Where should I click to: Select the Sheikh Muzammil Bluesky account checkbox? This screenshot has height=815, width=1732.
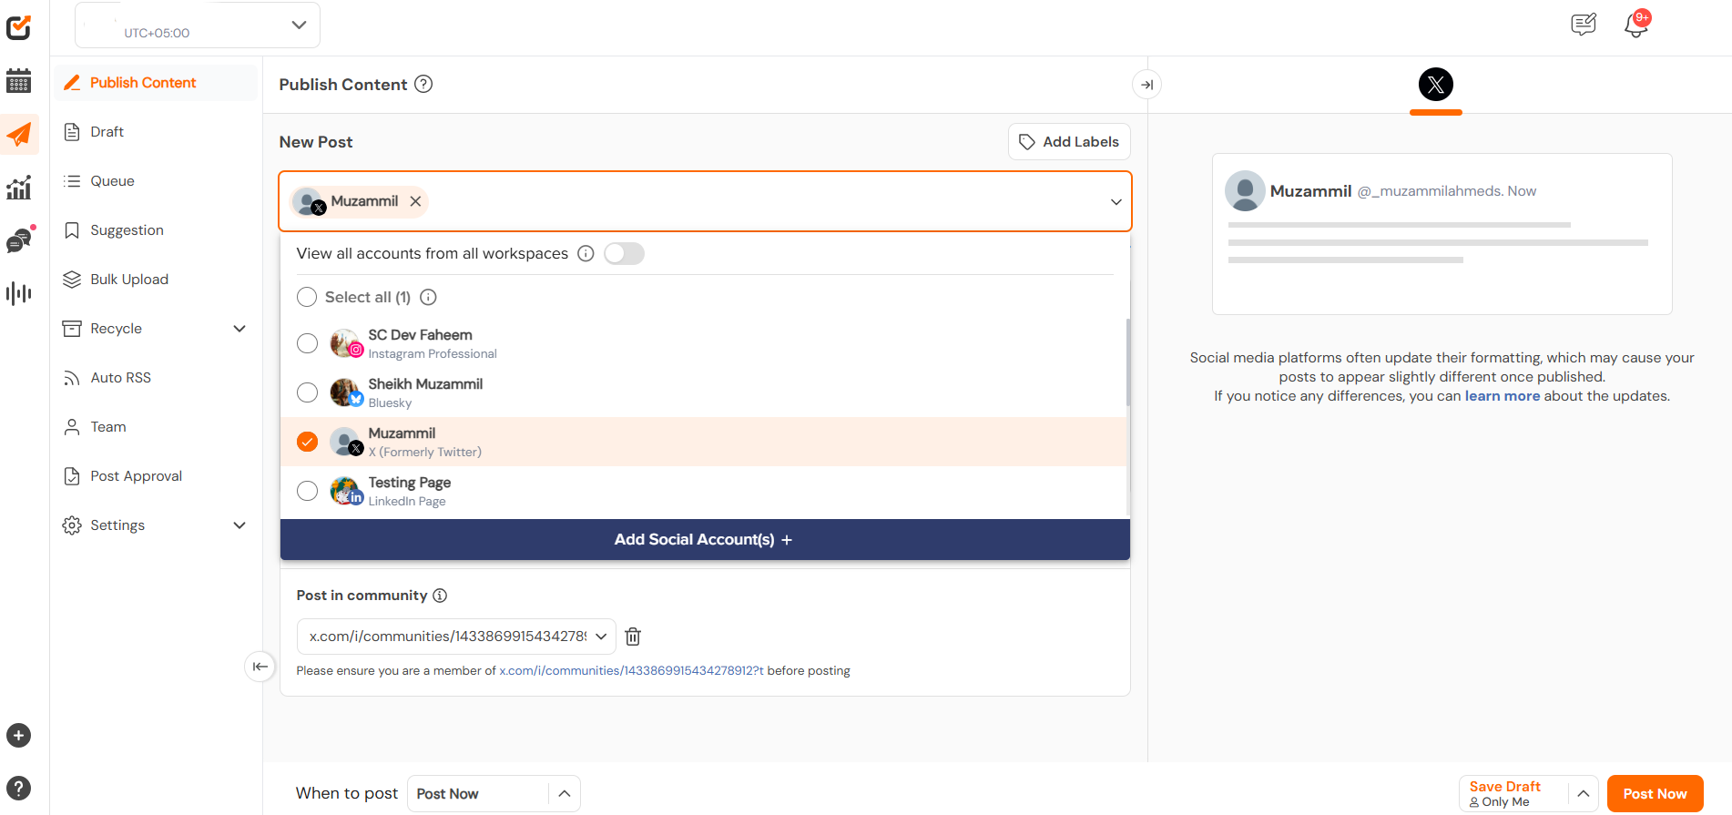pyautogui.click(x=308, y=392)
